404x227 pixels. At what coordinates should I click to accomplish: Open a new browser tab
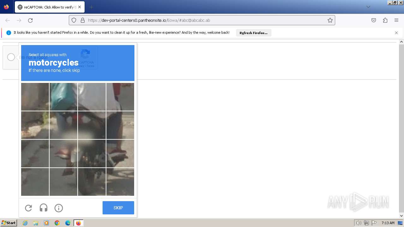[91, 7]
